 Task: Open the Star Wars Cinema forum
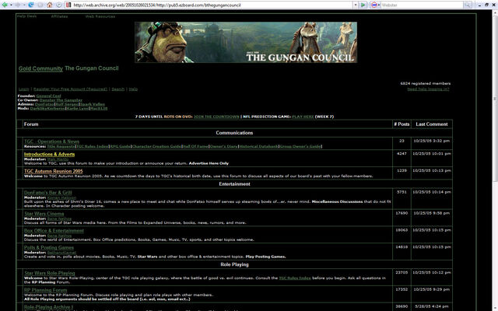click(x=44, y=214)
